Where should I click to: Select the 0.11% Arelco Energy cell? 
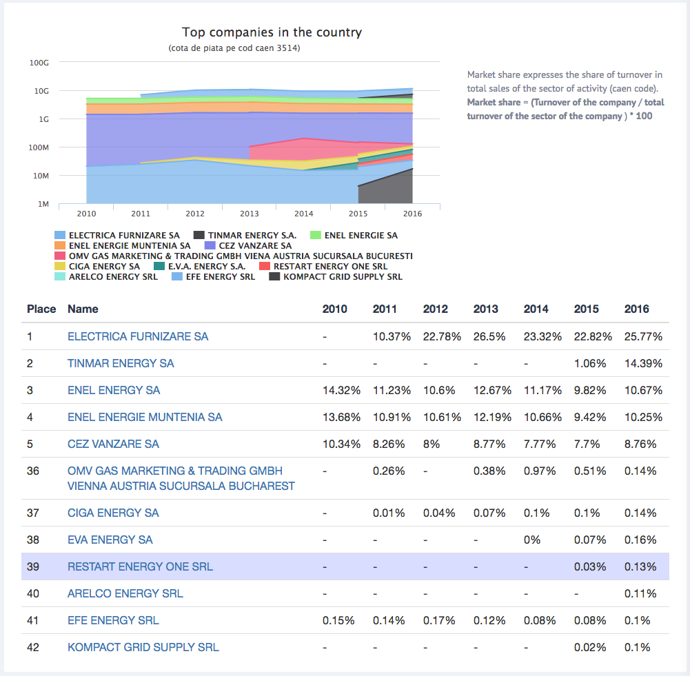640,593
